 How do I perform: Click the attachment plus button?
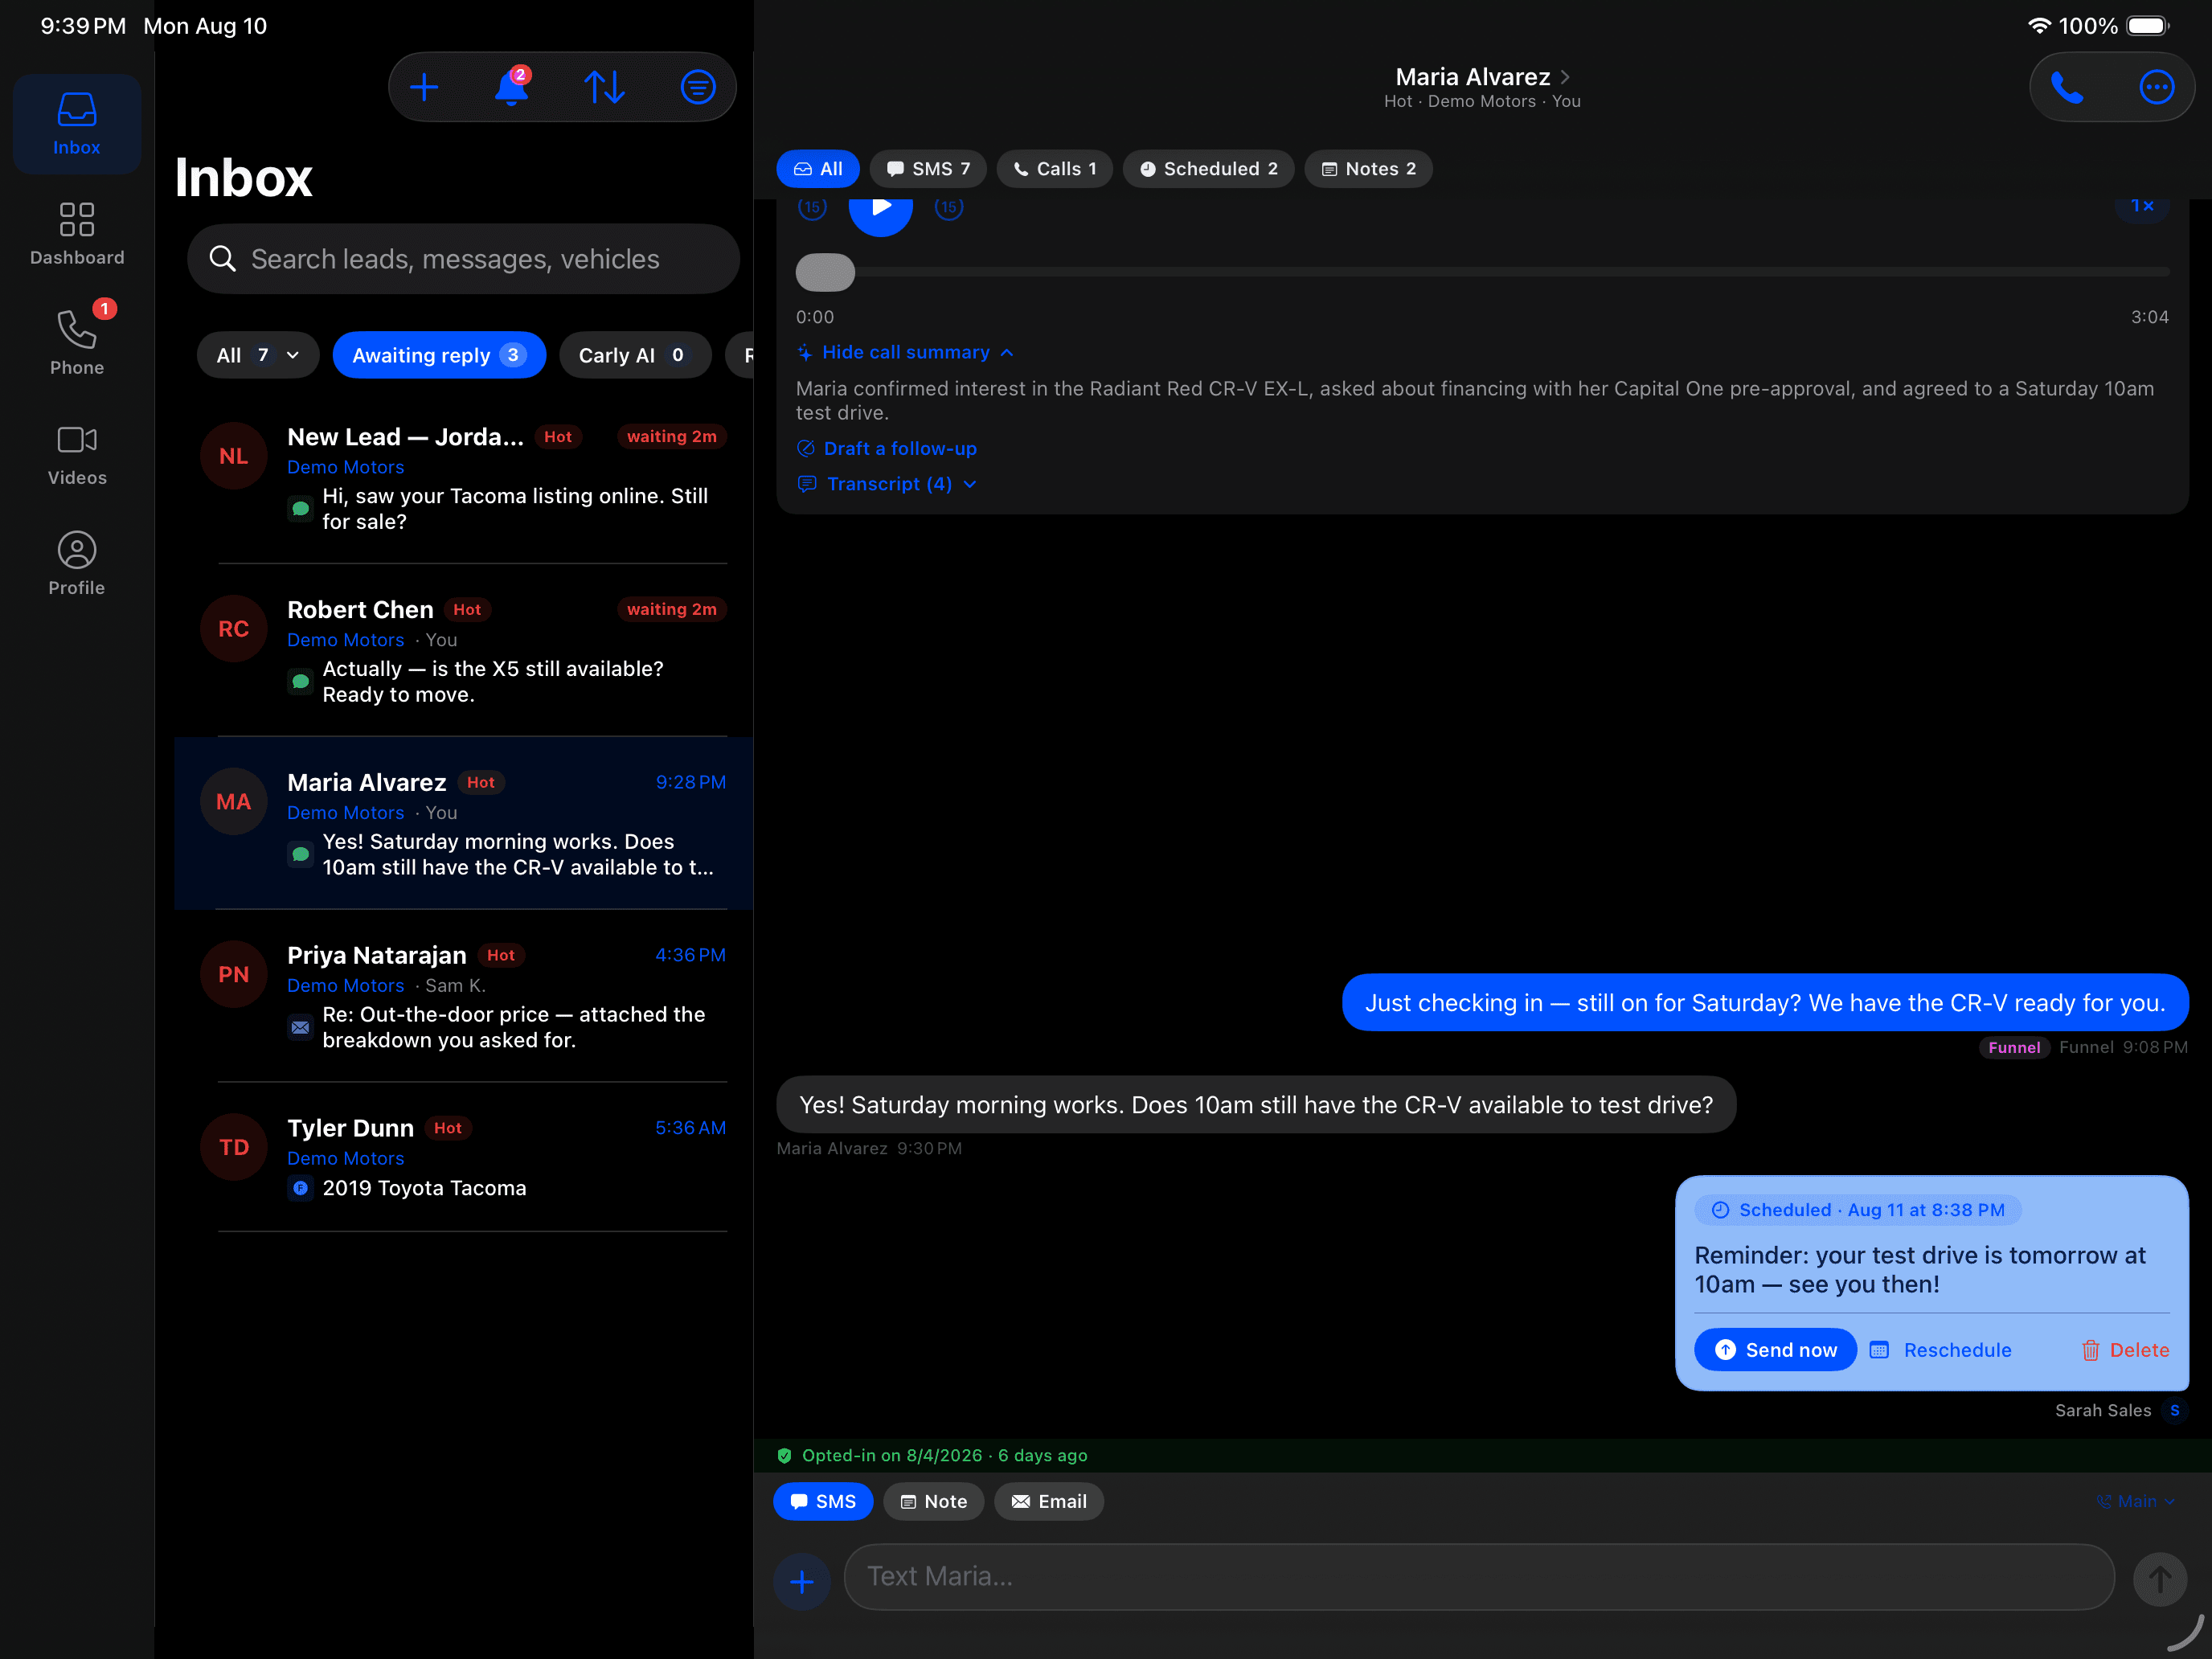[801, 1582]
